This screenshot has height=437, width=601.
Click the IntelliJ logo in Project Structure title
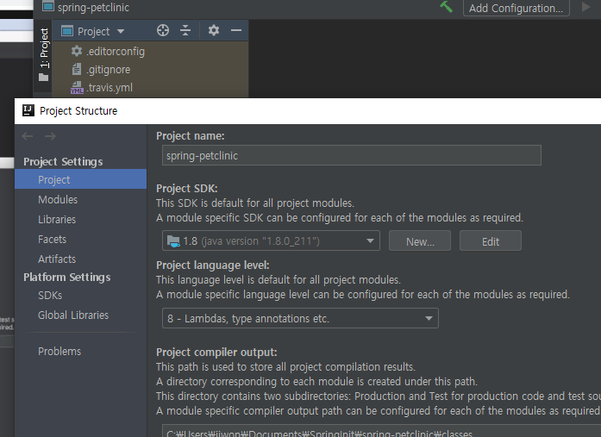pyautogui.click(x=28, y=110)
